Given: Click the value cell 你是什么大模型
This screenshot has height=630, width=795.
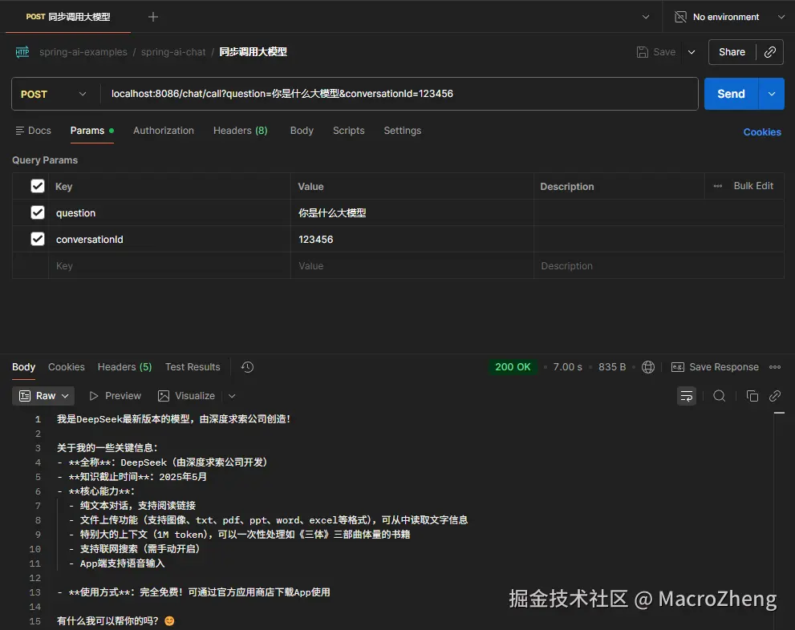Looking at the screenshot, I should (x=412, y=212).
